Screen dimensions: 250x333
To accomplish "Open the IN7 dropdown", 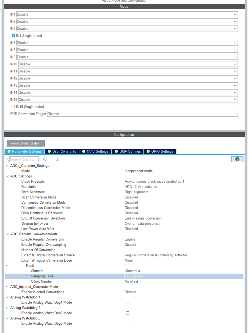I will pos(127,43).
